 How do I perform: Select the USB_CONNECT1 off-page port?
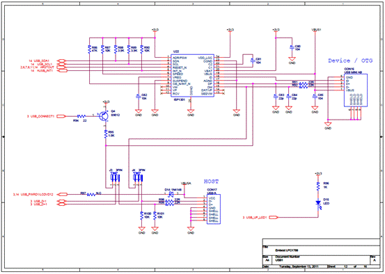[61, 116]
